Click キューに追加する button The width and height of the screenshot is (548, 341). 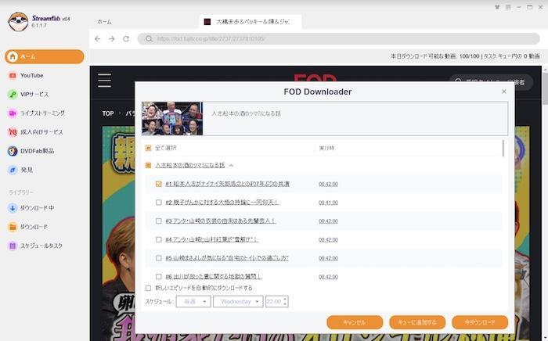tap(417, 322)
